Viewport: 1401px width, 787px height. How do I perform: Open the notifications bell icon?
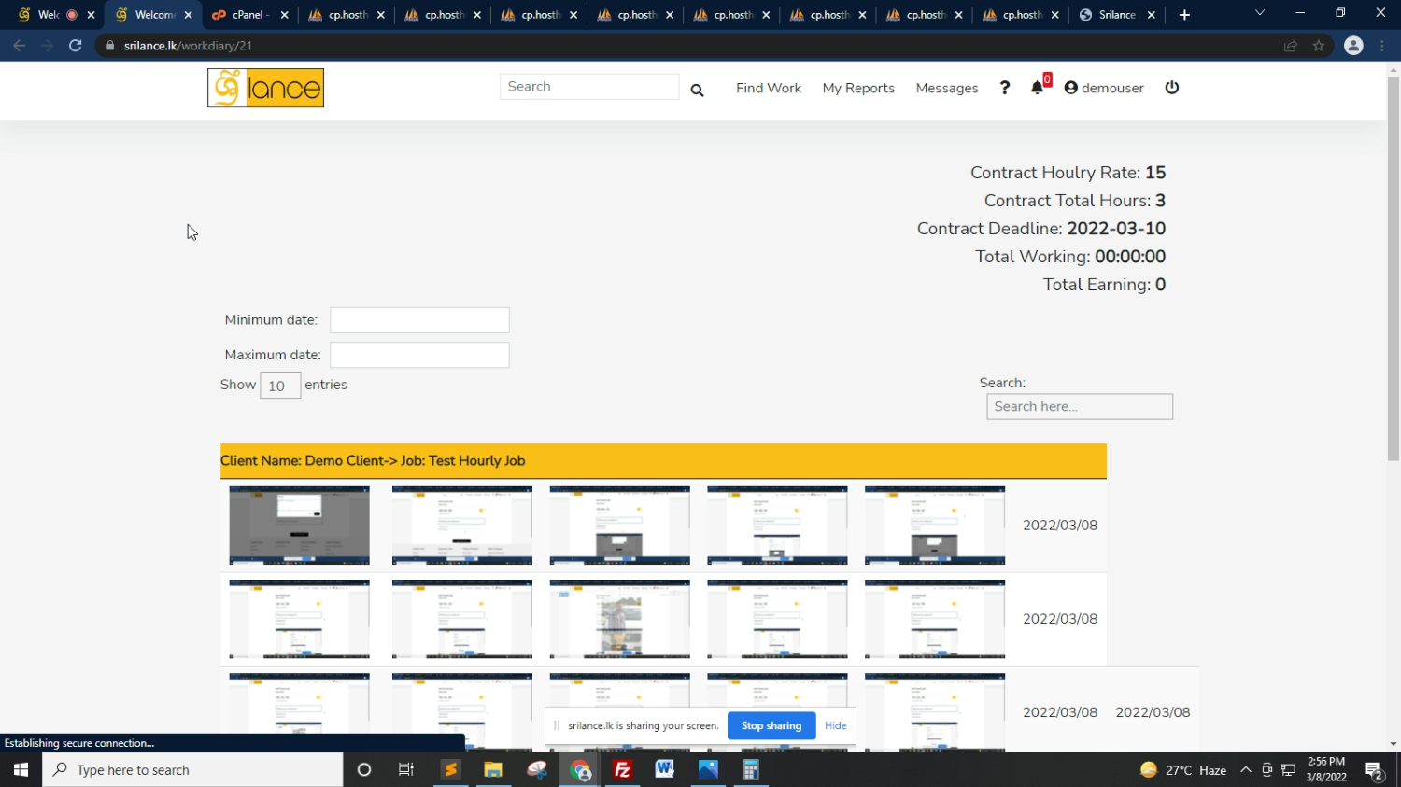click(1037, 88)
